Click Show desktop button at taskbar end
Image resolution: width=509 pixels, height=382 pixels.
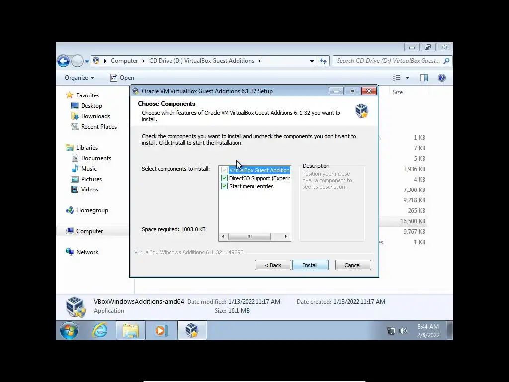point(449,331)
